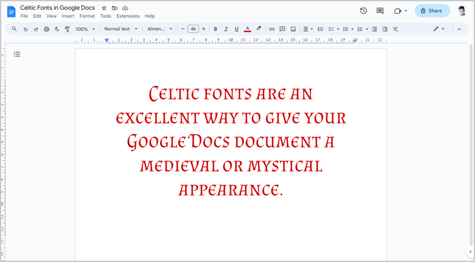
Task: Increase the font size with plus
Action: tap(204, 29)
